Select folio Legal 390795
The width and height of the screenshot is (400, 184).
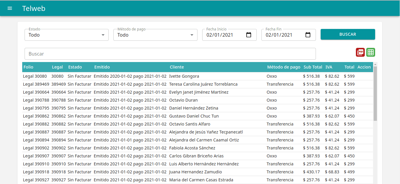tap(36, 108)
